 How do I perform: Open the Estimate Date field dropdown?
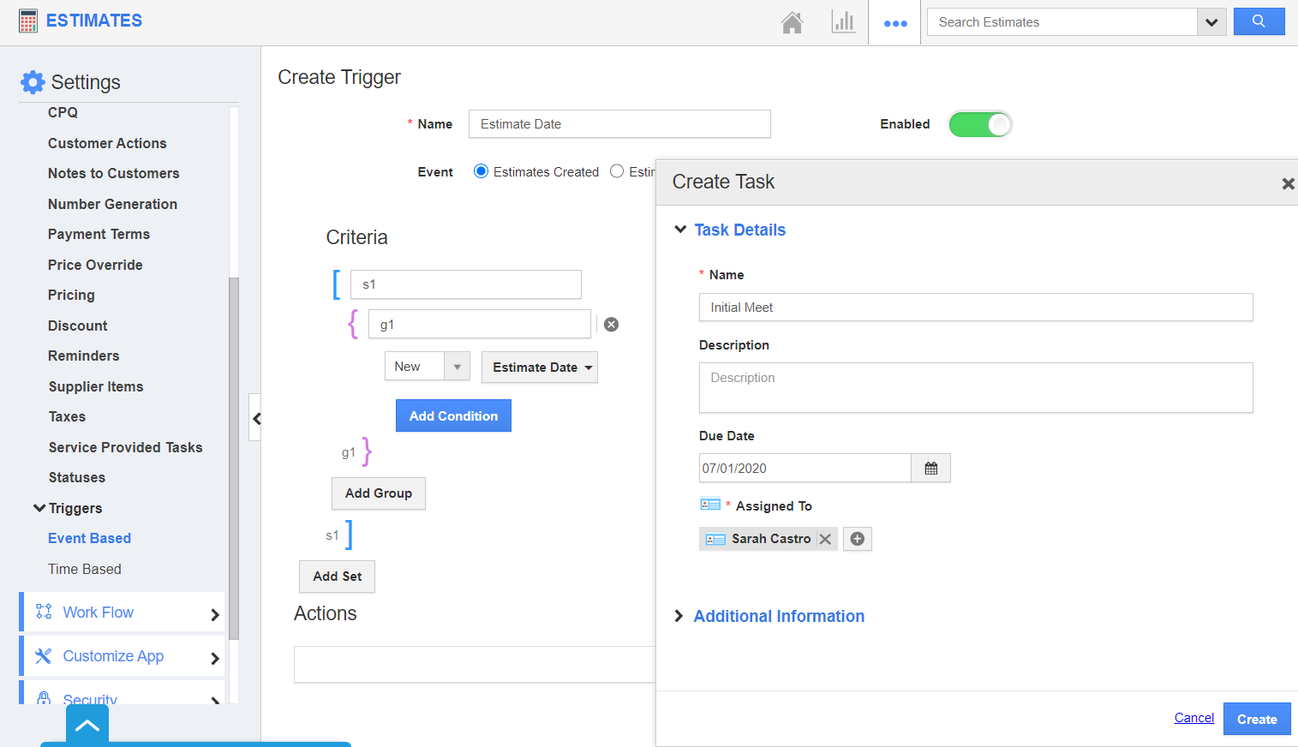pos(540,368)
